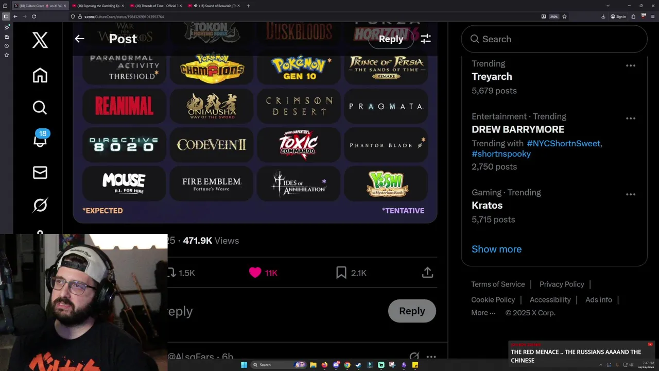Open Chrome from the taskbar
This screenshot has width=659, height=371.
[x=347, y=365]
